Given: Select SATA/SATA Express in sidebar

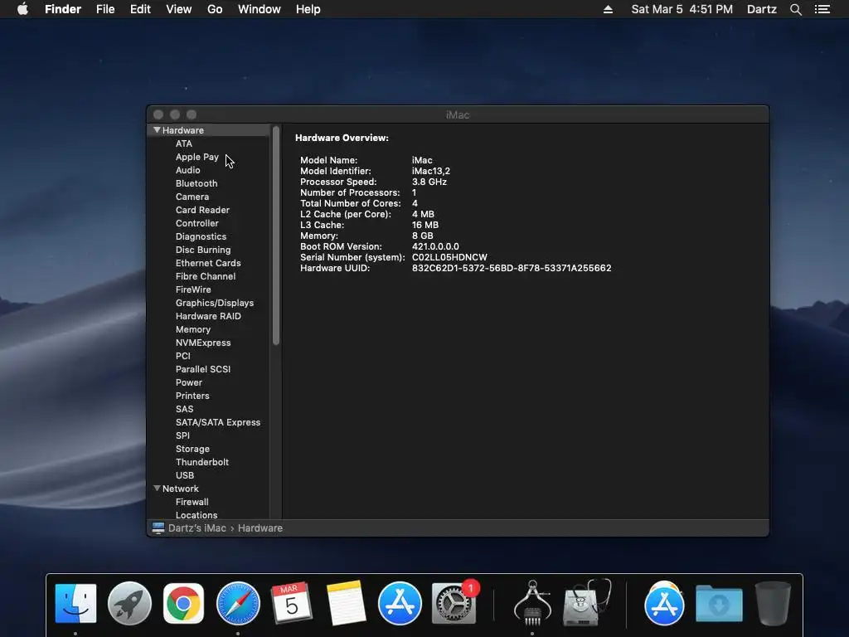Looking at the screenshot, I should [218, 422].
